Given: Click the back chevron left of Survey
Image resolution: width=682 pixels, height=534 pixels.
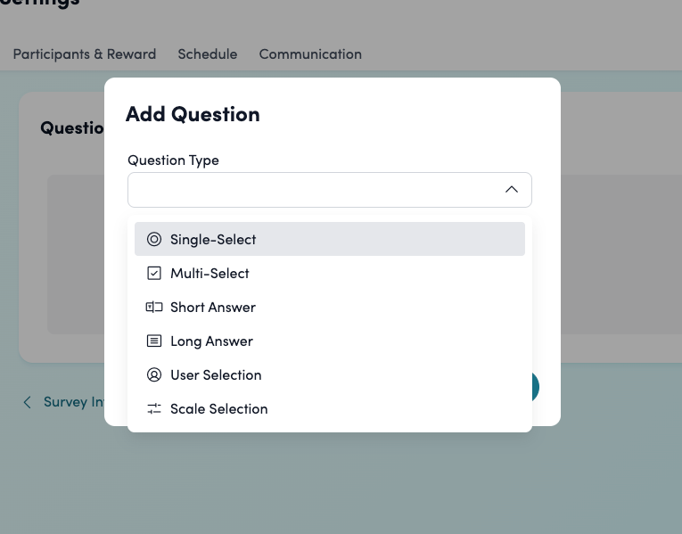Looking at the screenshot, I should [27, 402].
